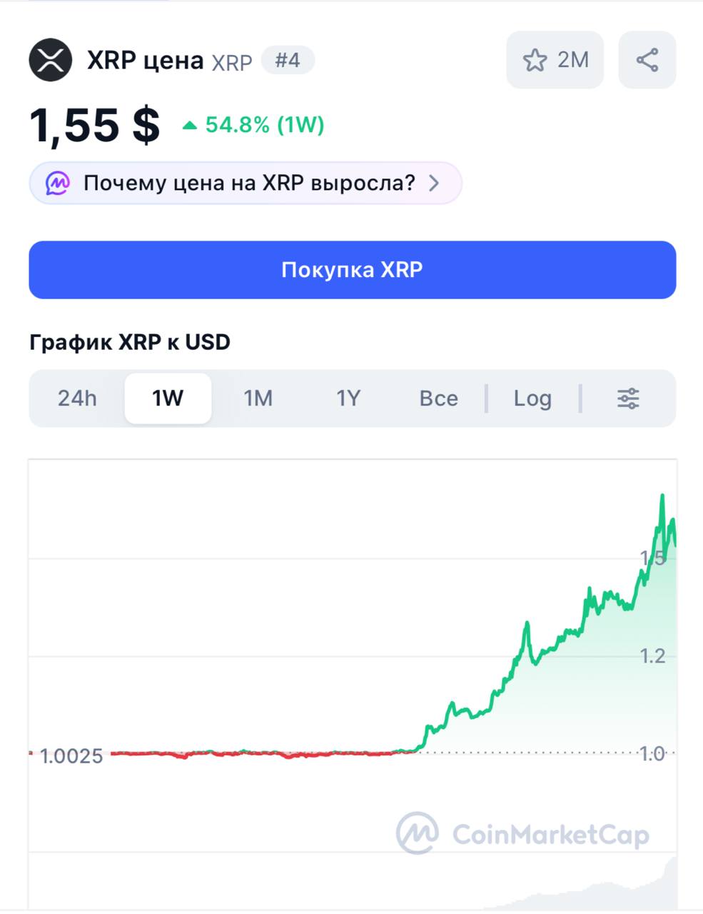This screenshot has width=703, height=914.
Task: Click the green price-up triangle indicator
Action: click(189, 126)
